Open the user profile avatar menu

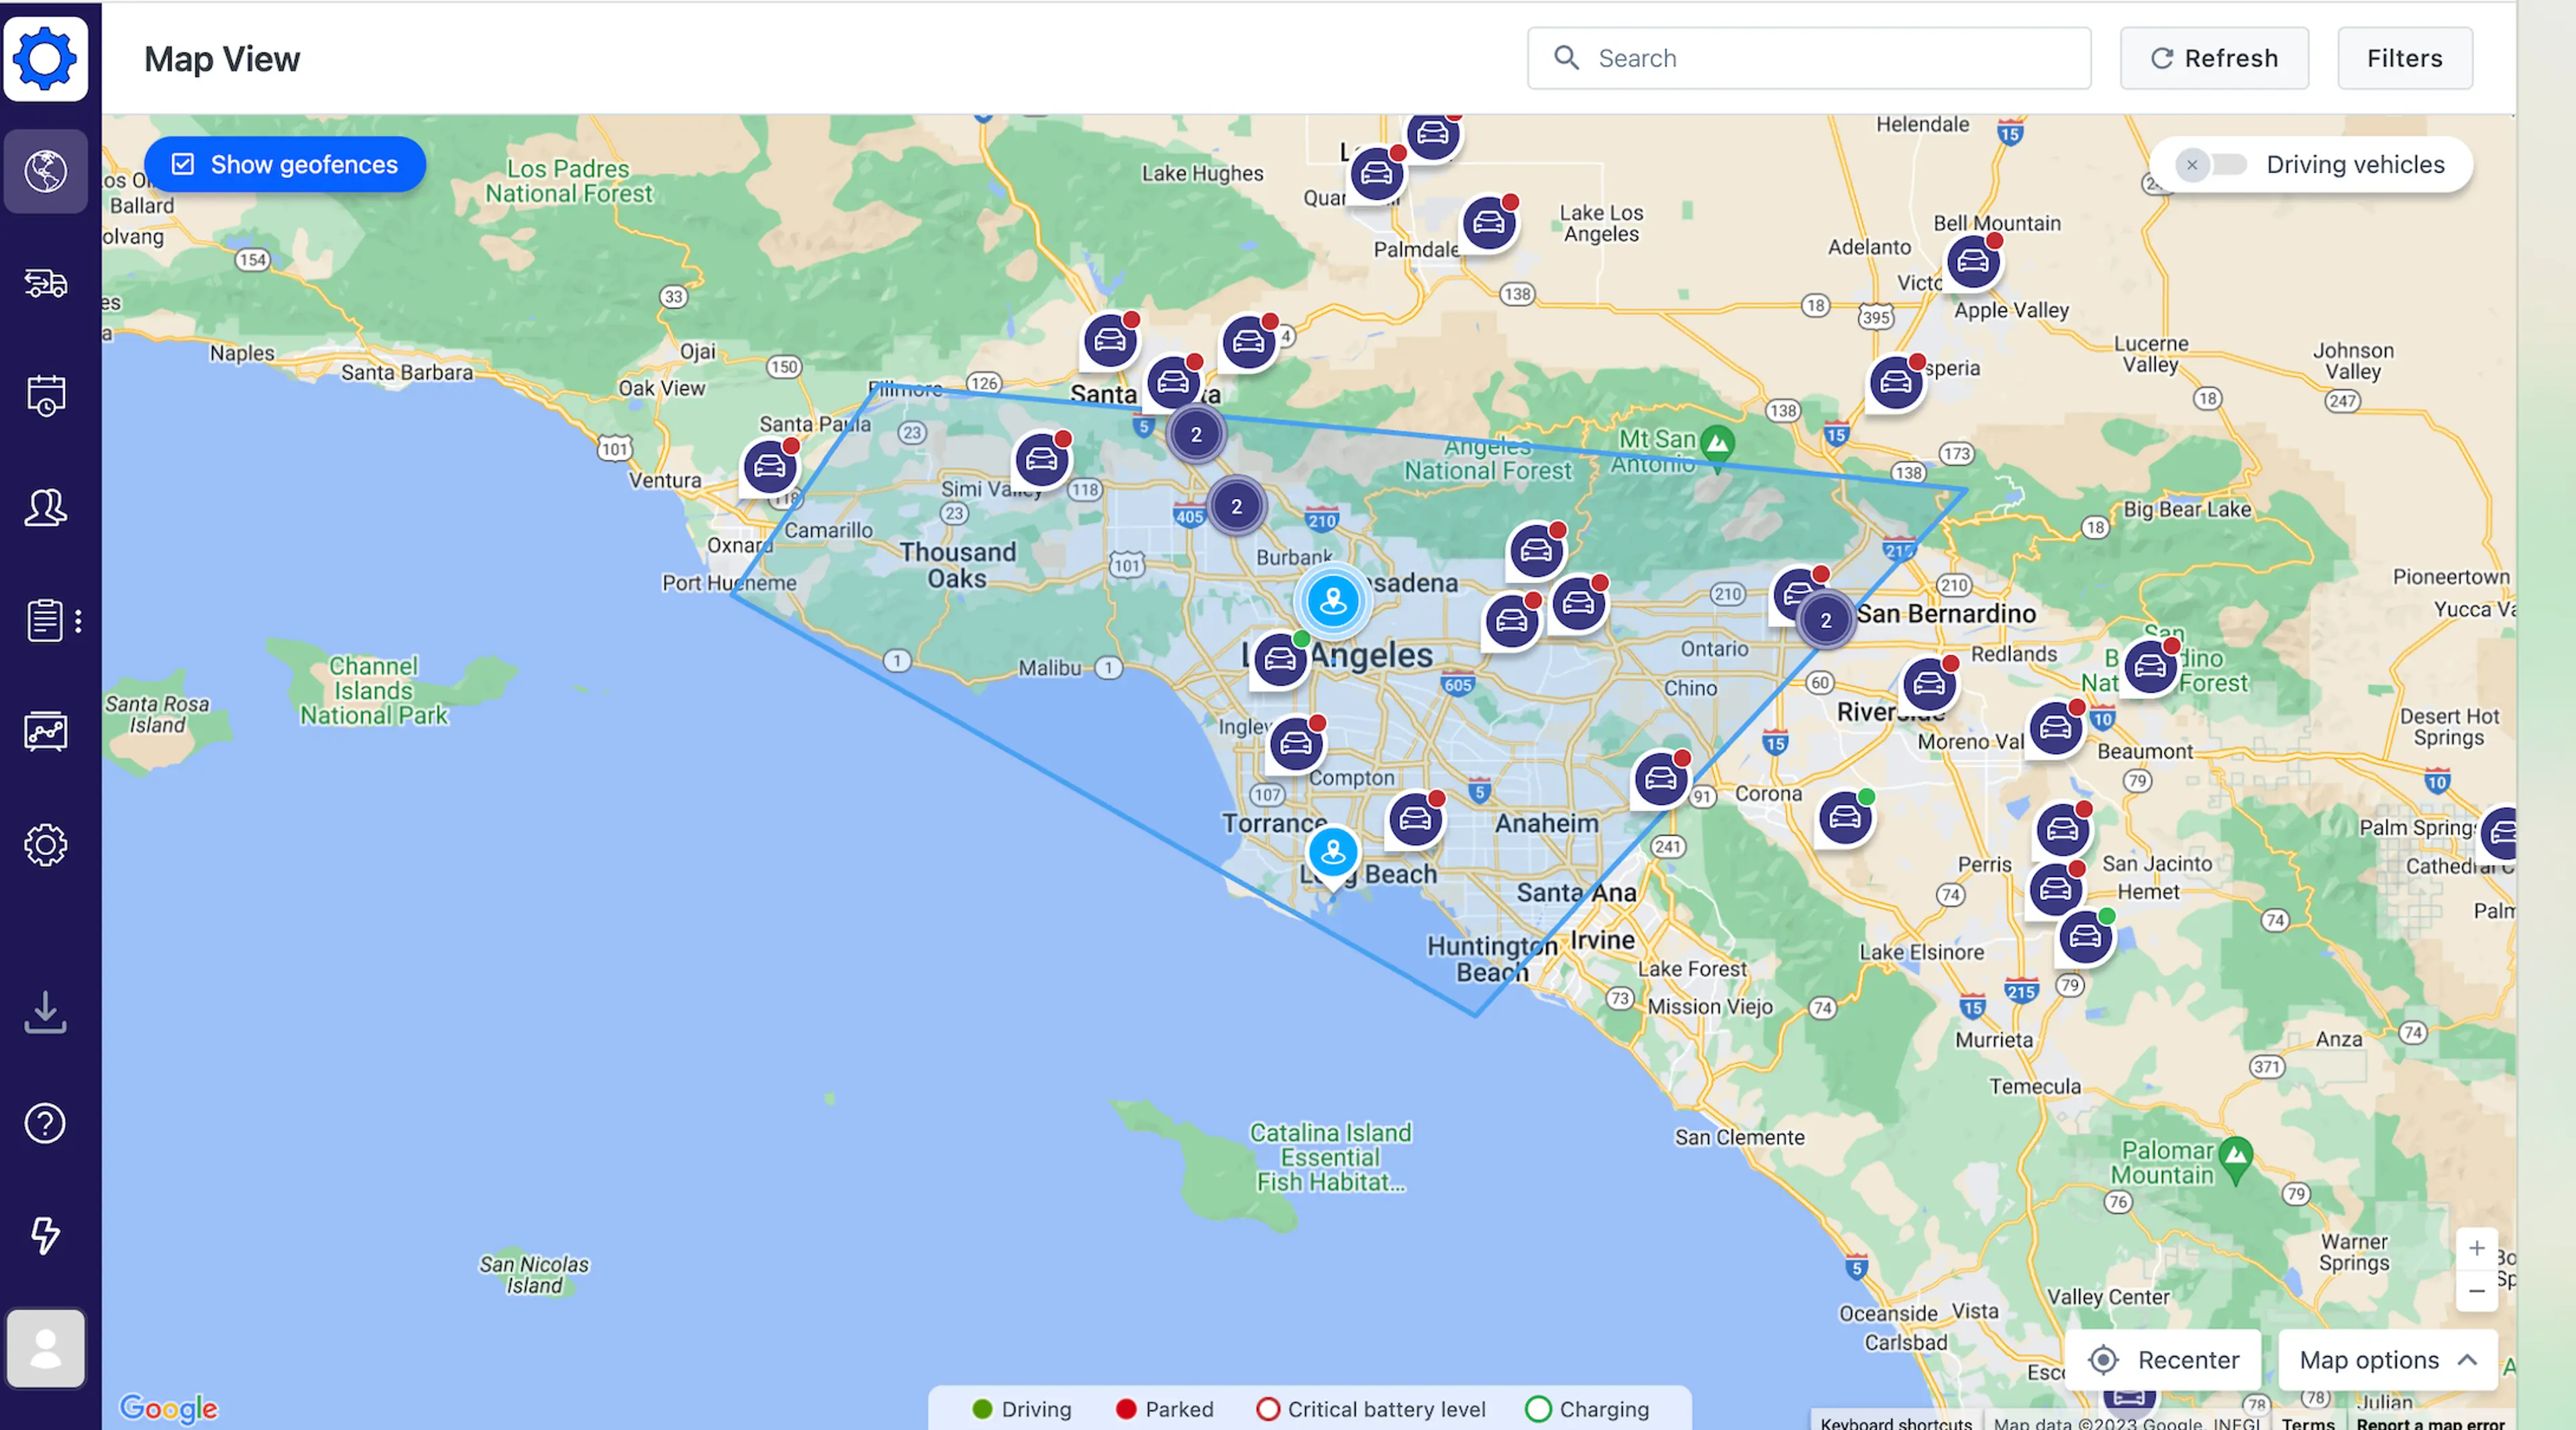pyautogui.click(x=45, y=1348)
